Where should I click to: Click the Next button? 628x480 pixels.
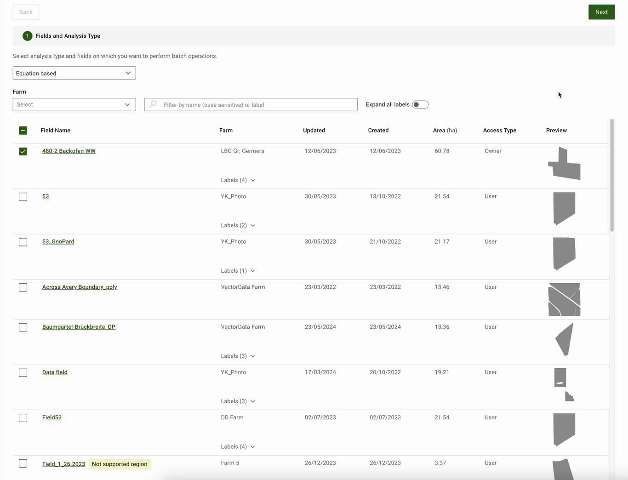(601, 12)
